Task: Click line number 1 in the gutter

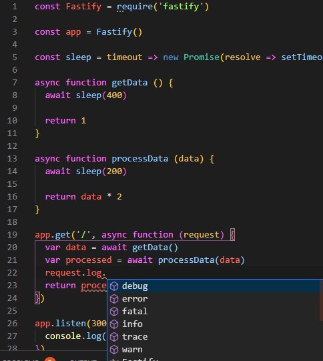Action: [x=15, y=7]
